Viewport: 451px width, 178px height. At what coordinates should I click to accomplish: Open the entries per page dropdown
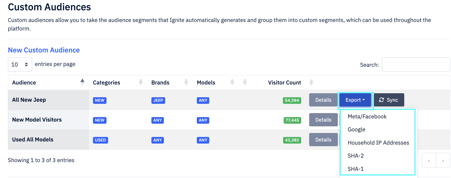click(x=20, y=65)
